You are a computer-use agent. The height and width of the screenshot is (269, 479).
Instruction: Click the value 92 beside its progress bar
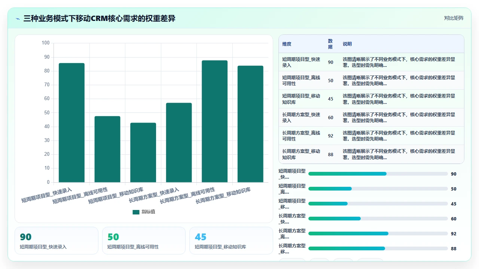click(x=454, y=234)
